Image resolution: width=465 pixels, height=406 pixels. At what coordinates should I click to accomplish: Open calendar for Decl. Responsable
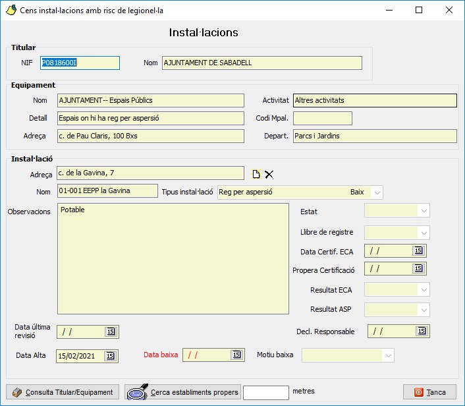[421, 331]
